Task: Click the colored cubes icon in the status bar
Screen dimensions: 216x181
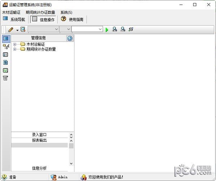Action: point(83,177)
